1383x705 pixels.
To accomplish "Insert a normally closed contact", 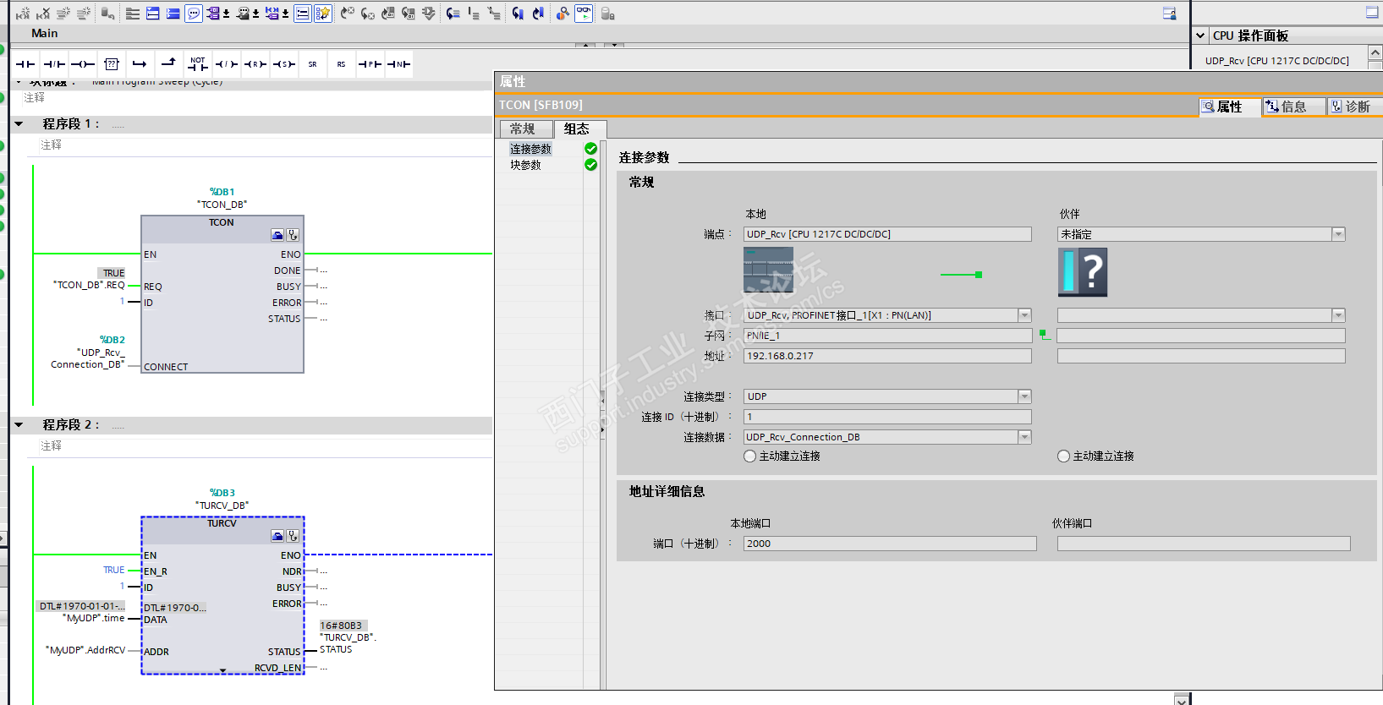I will 54,64.
